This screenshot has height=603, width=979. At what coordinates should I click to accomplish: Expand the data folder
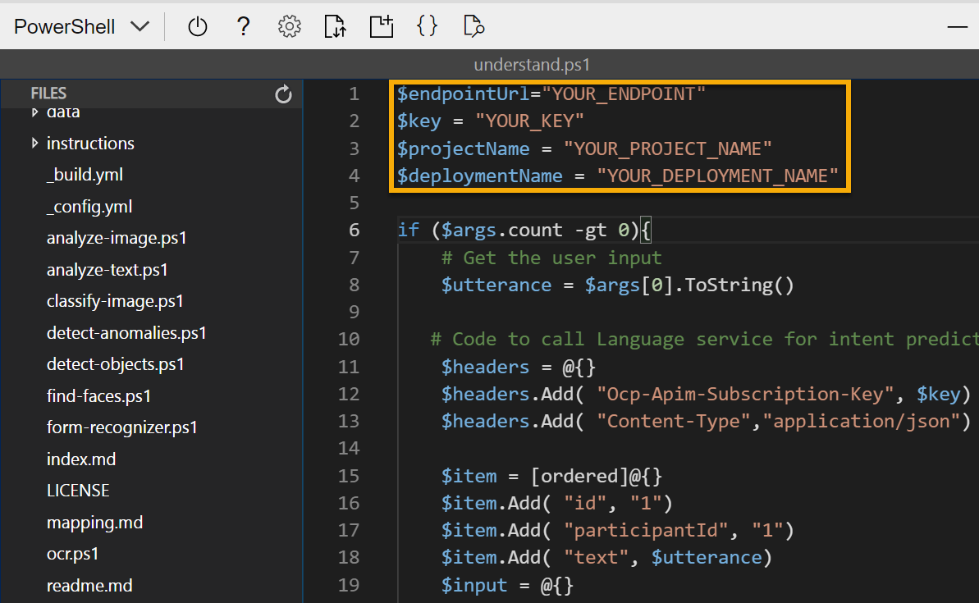click(x=62, y=112)
